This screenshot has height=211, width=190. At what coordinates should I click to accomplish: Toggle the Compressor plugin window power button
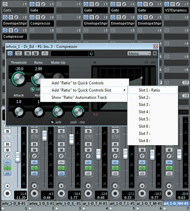[10, 54]
